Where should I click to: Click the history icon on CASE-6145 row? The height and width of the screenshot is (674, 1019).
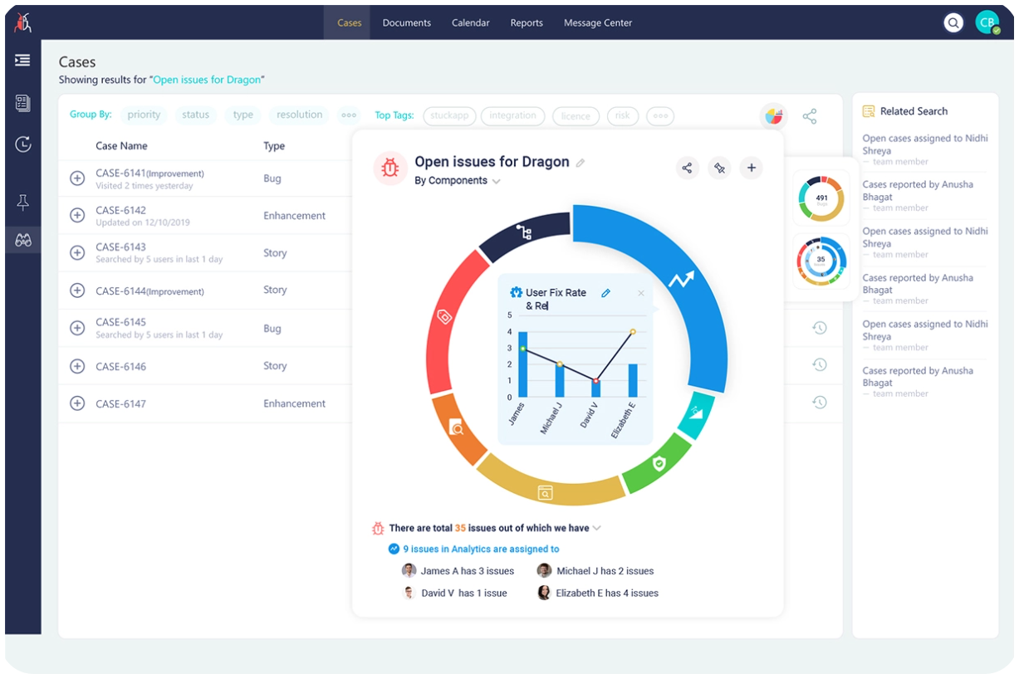[820, 329]
